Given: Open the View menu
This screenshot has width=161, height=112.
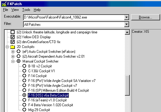Looking at the screenshot, I should coord(15,10).
